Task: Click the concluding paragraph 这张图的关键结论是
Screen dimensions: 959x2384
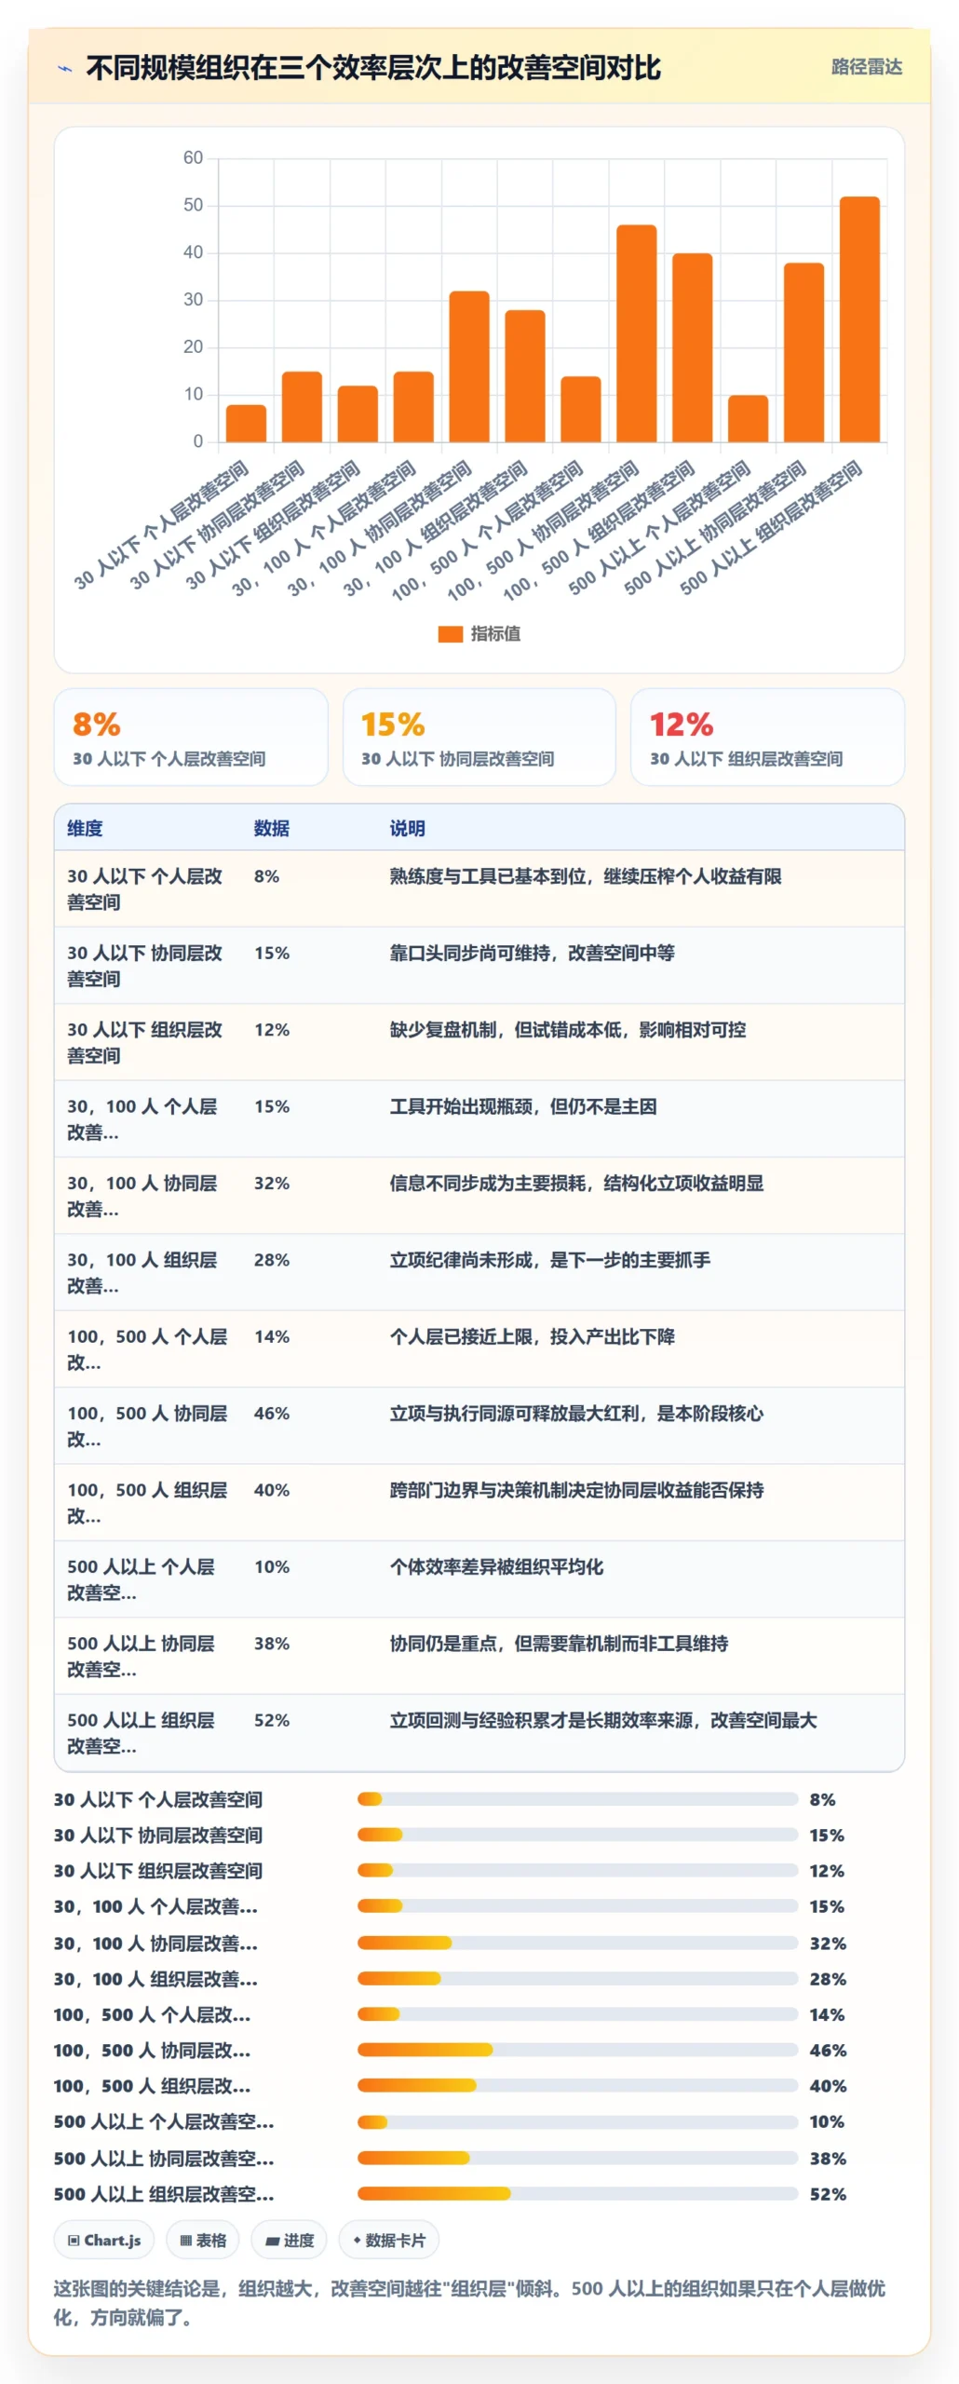Action: [x=469, y=2302]
